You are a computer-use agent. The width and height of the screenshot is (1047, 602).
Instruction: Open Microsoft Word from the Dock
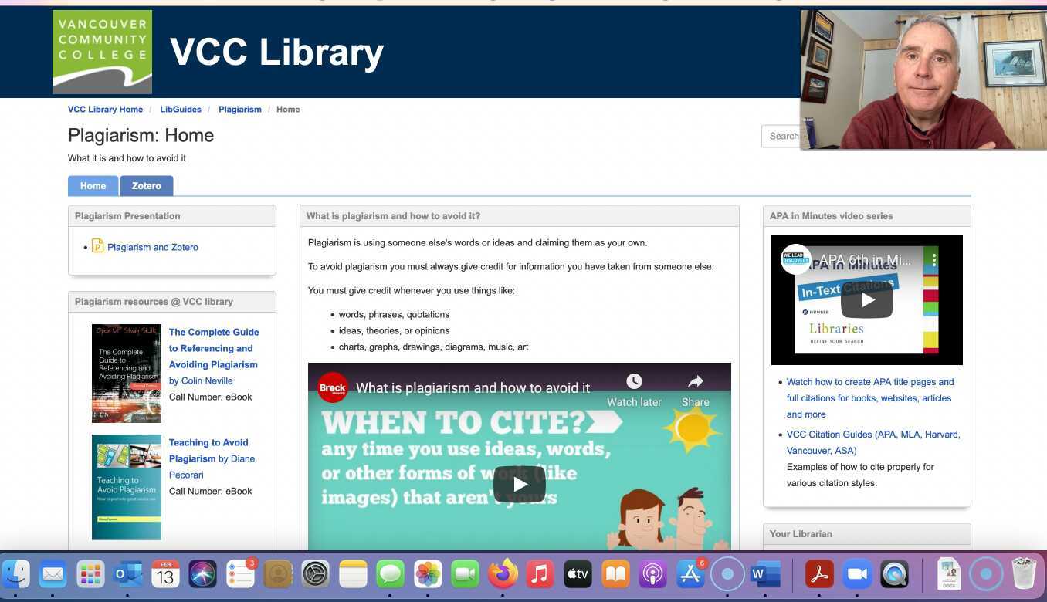pyautogui.click(x=764, y=573)
